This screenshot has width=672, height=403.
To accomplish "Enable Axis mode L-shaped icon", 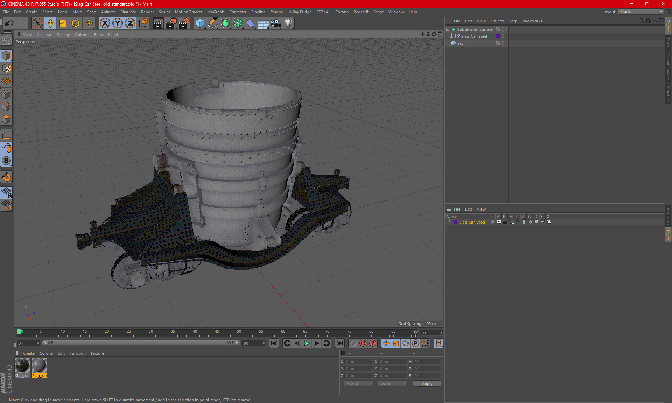I will [6, 135].
